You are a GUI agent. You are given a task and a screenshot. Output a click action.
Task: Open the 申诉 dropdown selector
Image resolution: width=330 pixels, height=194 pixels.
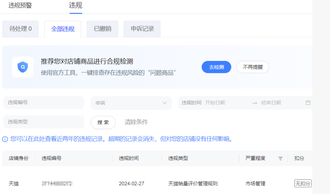tap(131, 103)
